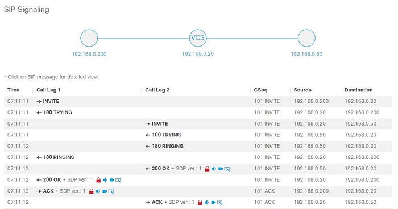This screenshot has height=209, width=398.
Task: Click the '101 ACK' CSeq in the last row
Action: (x=264, y=202)
